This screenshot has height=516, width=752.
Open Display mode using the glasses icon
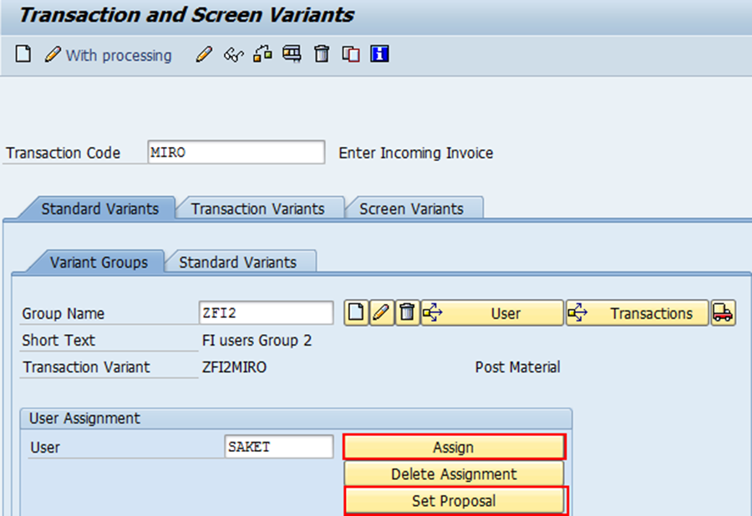235,54
